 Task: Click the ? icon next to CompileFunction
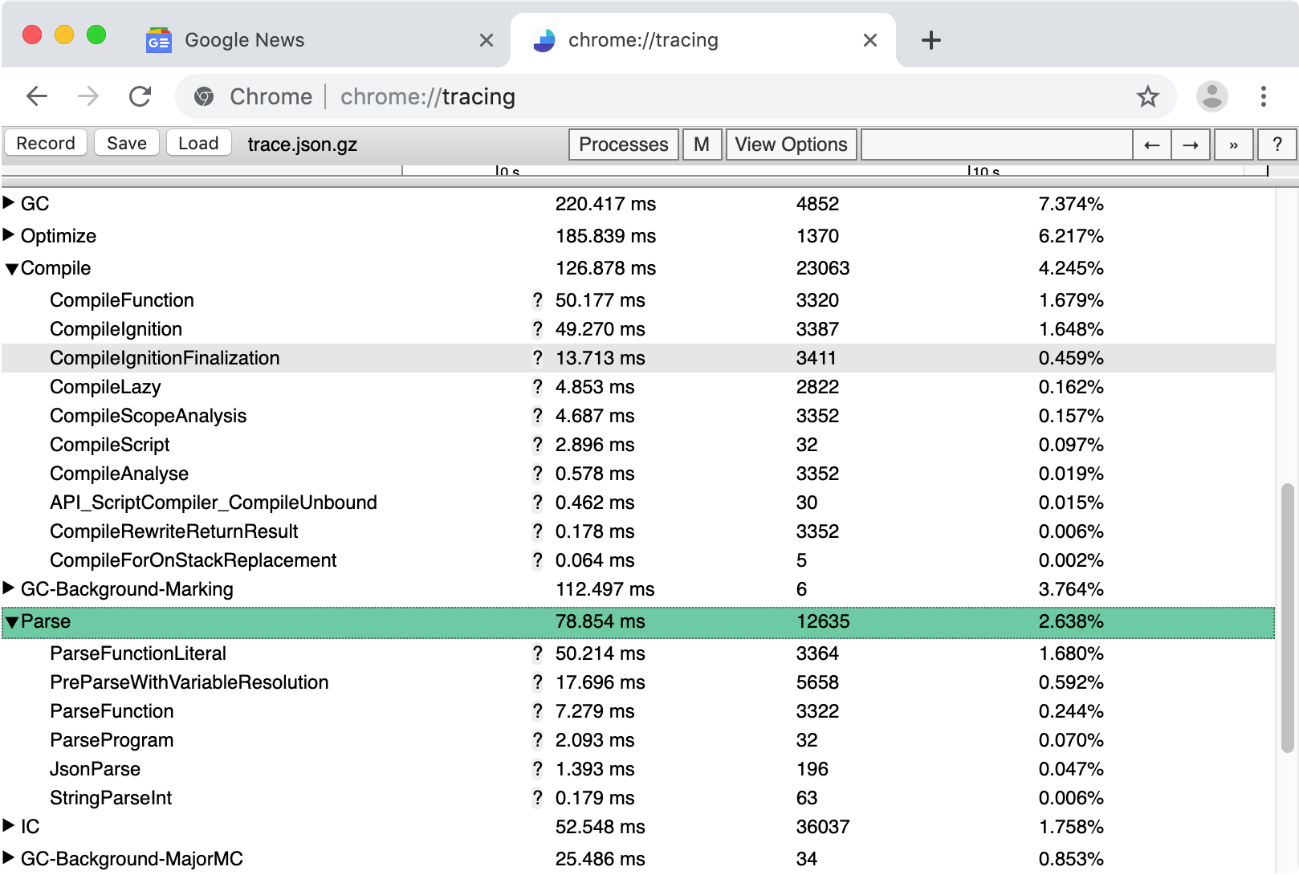click(537, 300)
